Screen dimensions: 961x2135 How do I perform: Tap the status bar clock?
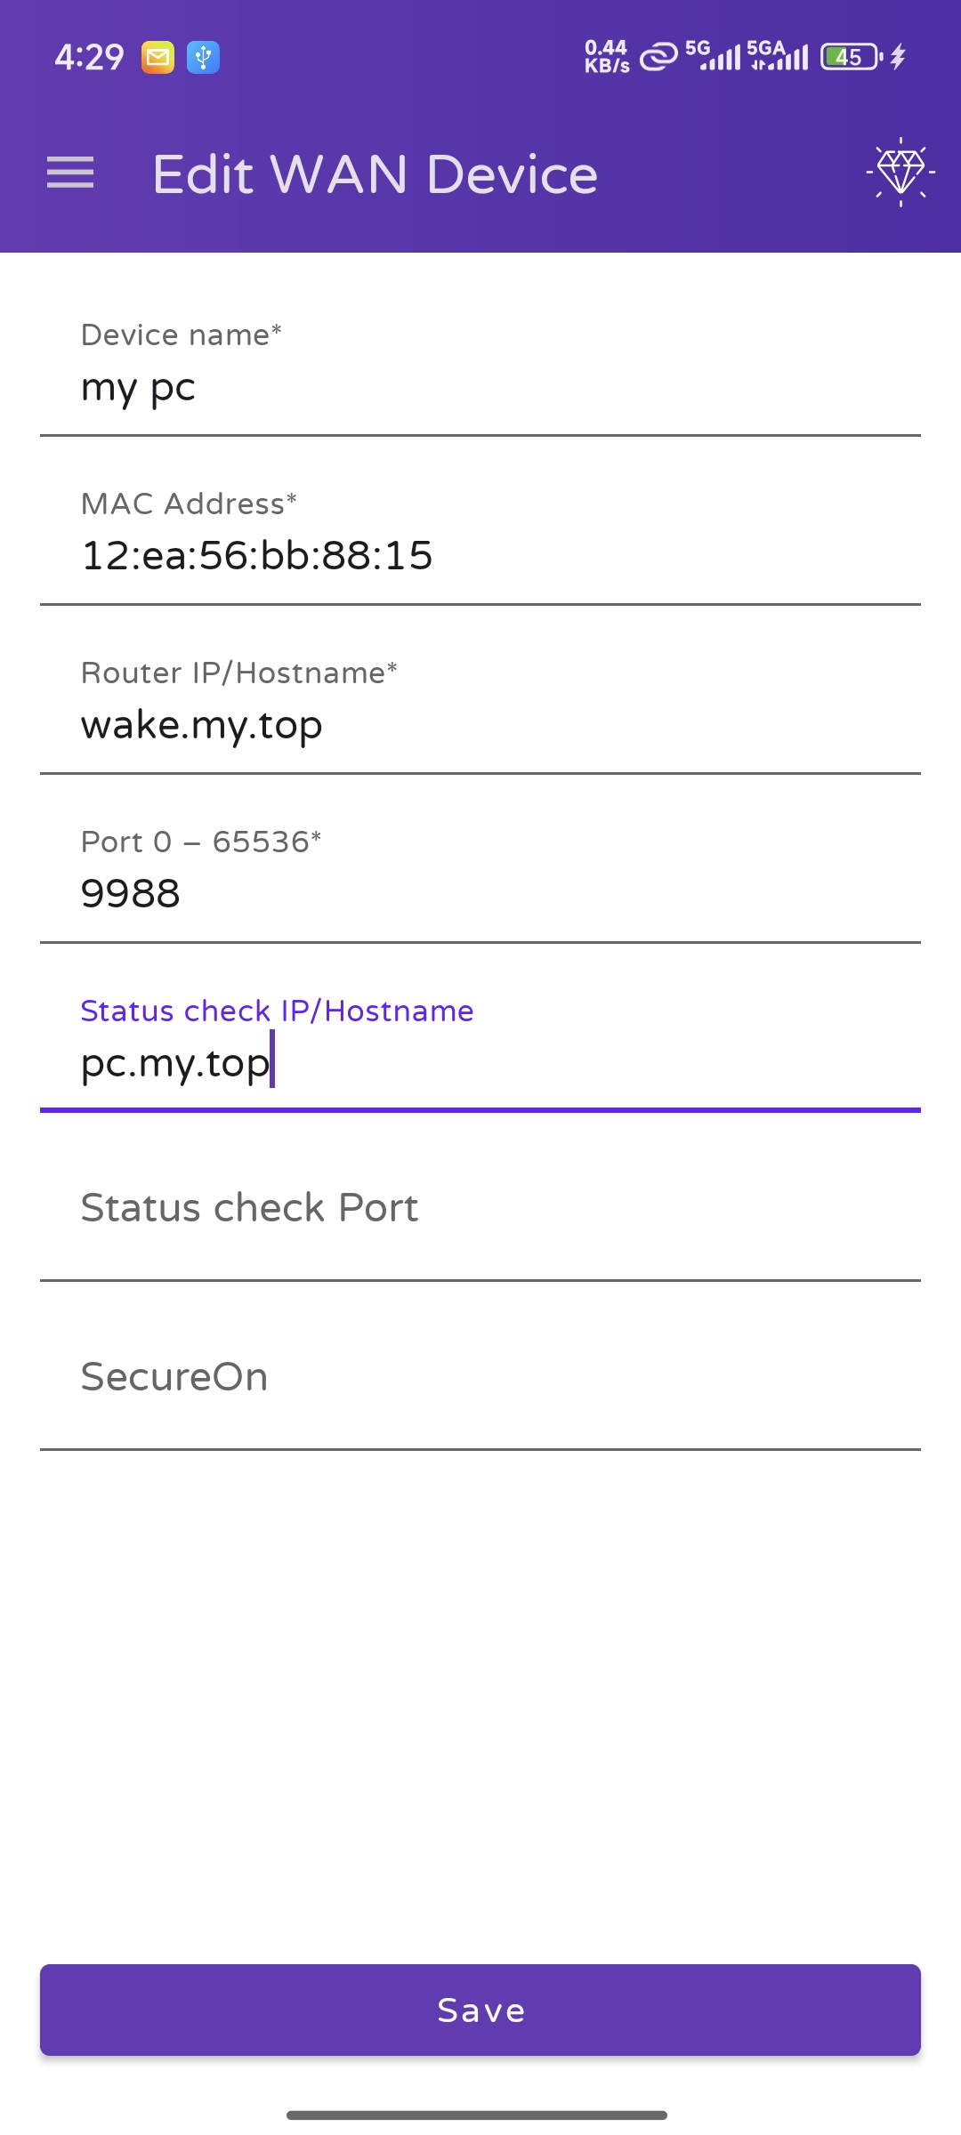click(89, 58)
